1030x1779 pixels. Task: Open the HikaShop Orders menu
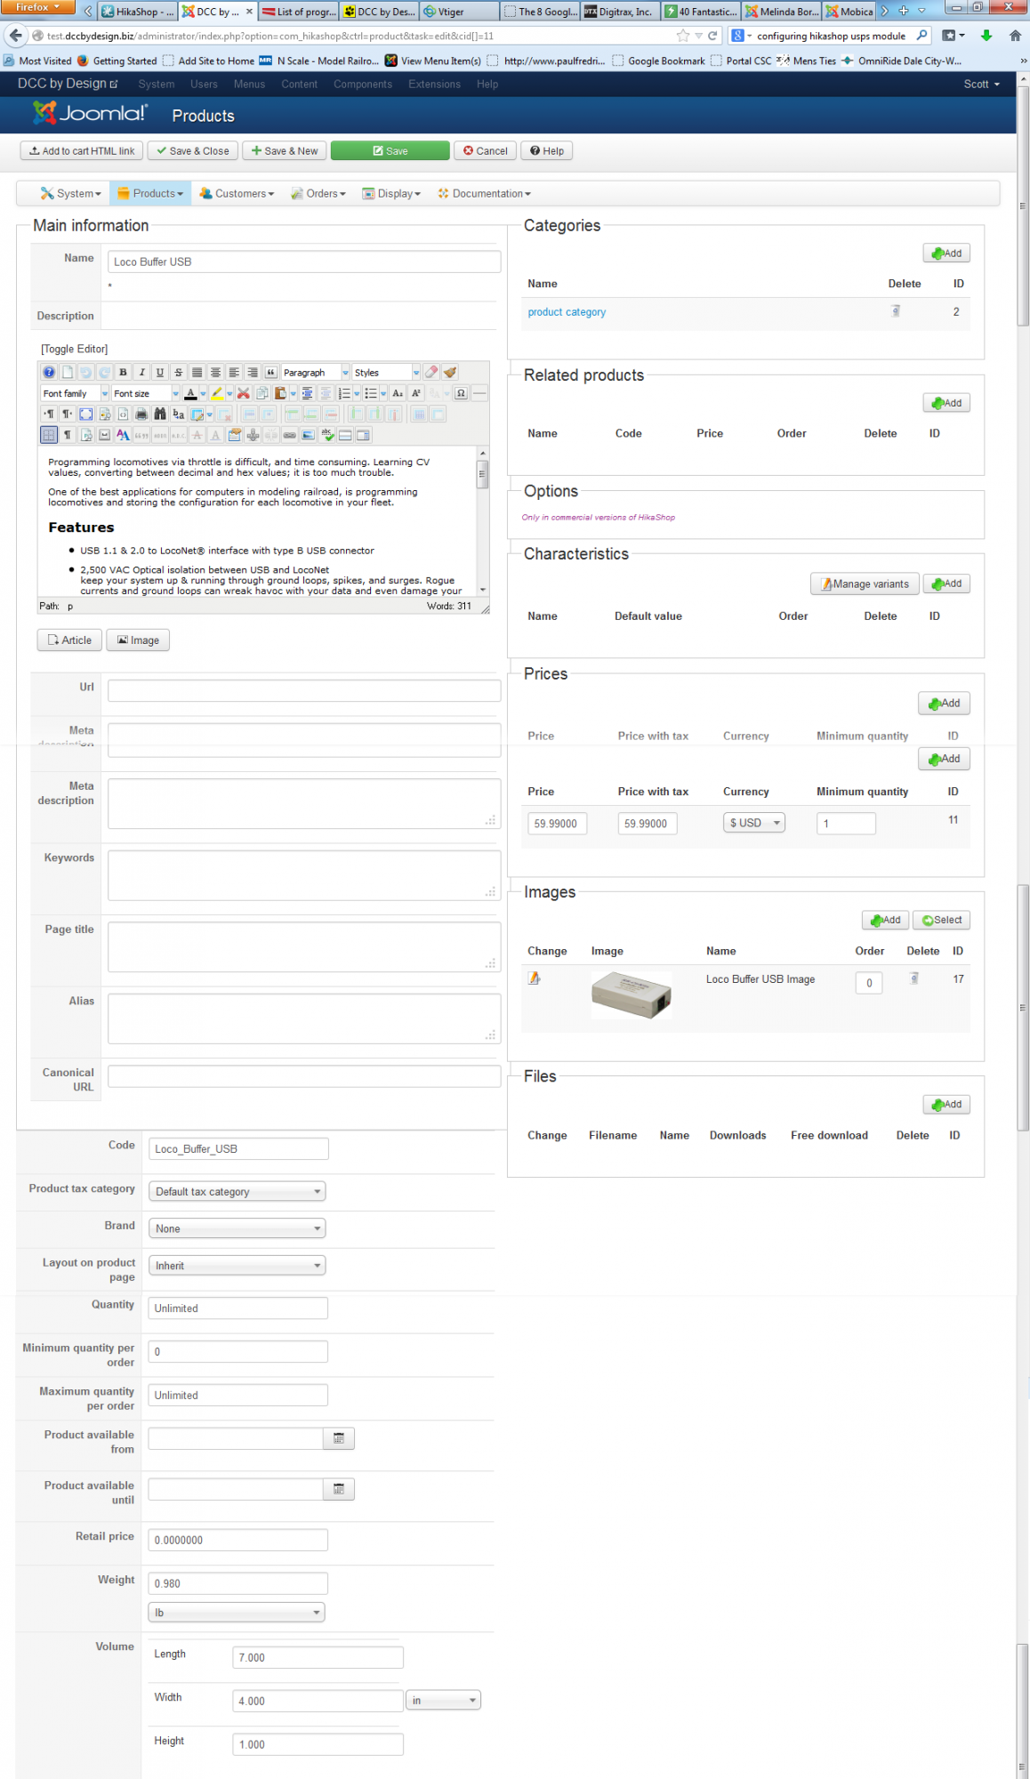pyautogui.click(x=318, y=193)
